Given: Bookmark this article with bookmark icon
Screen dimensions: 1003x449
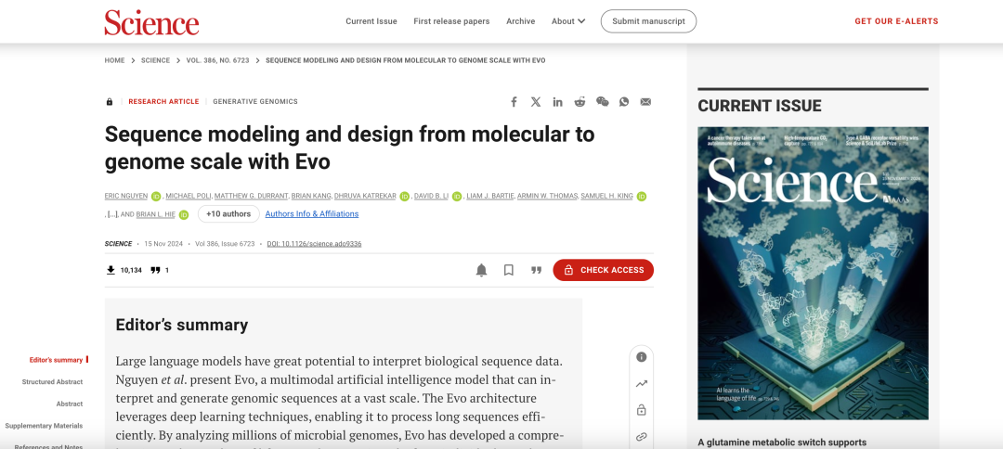Looking at the screenshot, I should click(509, 270).
